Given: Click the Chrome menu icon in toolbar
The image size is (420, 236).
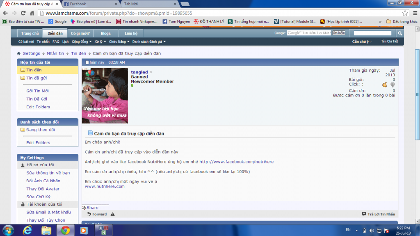Looking at the screenshot, I should tap(414, 13).
